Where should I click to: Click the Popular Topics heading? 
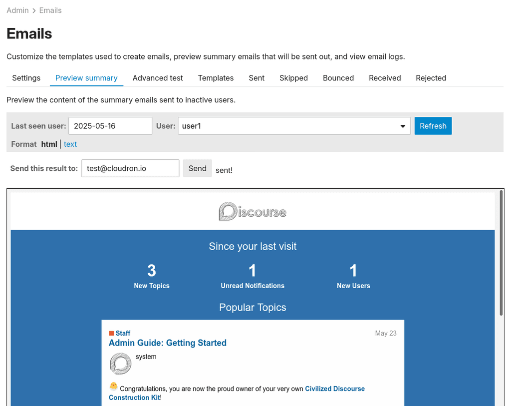pos(253,307)
